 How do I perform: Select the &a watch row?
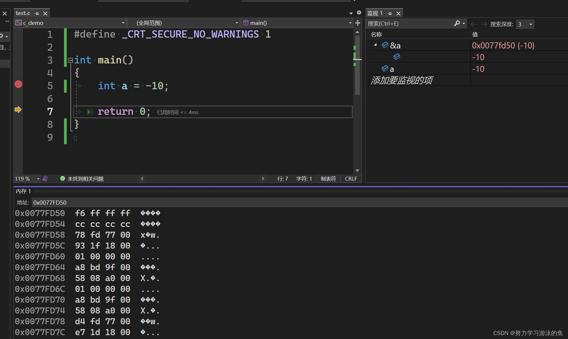pos(468,45)
